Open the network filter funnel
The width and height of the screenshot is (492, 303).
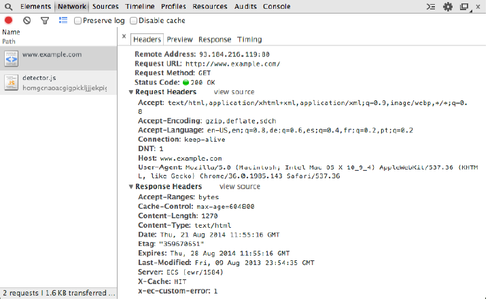(45, 20)
